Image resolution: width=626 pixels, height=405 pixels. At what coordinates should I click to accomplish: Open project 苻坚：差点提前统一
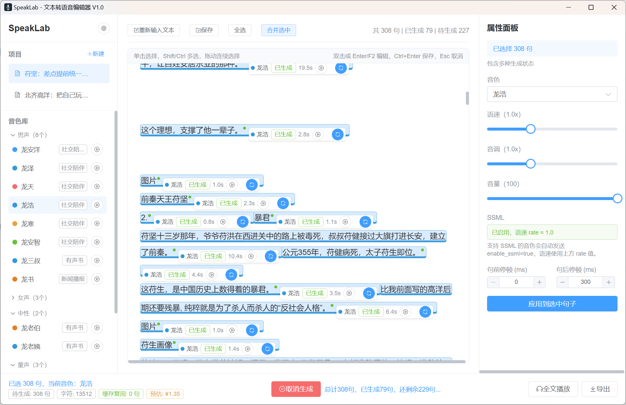tap(59, 74)
